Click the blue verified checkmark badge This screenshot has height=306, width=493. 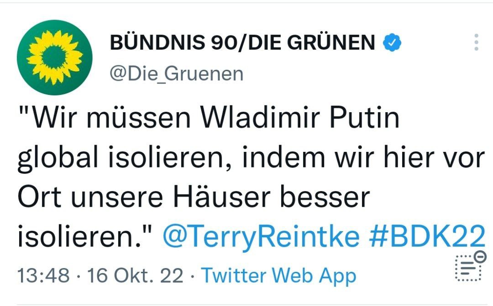point(392,43)
